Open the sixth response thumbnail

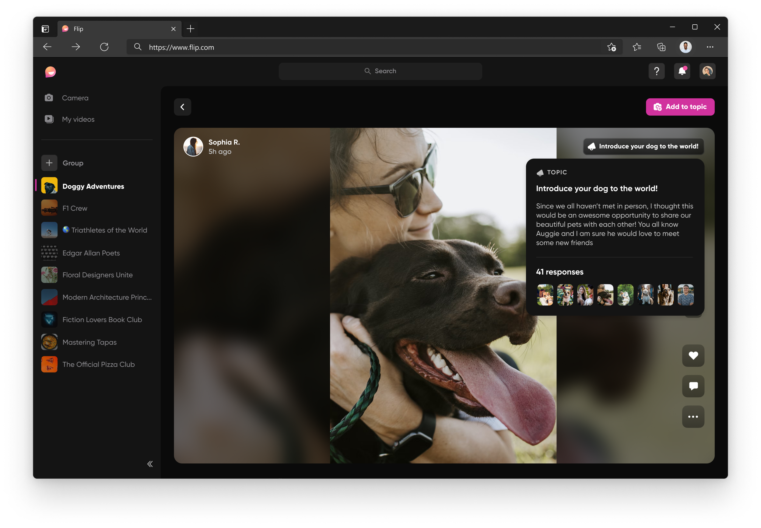point(646,295)
